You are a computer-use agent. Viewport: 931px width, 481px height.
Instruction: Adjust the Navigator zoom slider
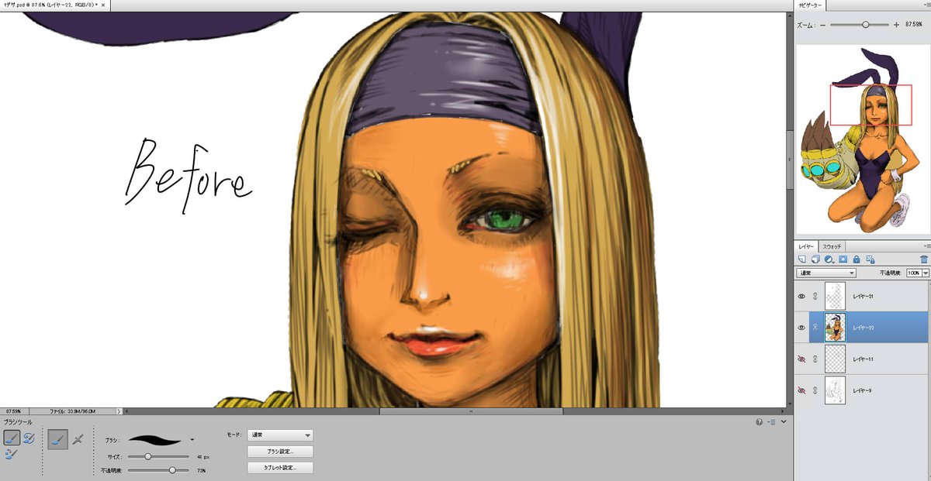tap(860, 25)
